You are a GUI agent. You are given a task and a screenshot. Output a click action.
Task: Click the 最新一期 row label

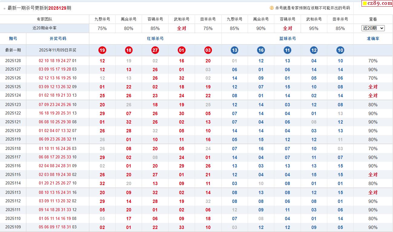coord(13,50)
